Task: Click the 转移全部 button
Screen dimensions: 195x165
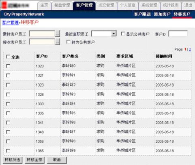Action: click(x=34, y=160)
